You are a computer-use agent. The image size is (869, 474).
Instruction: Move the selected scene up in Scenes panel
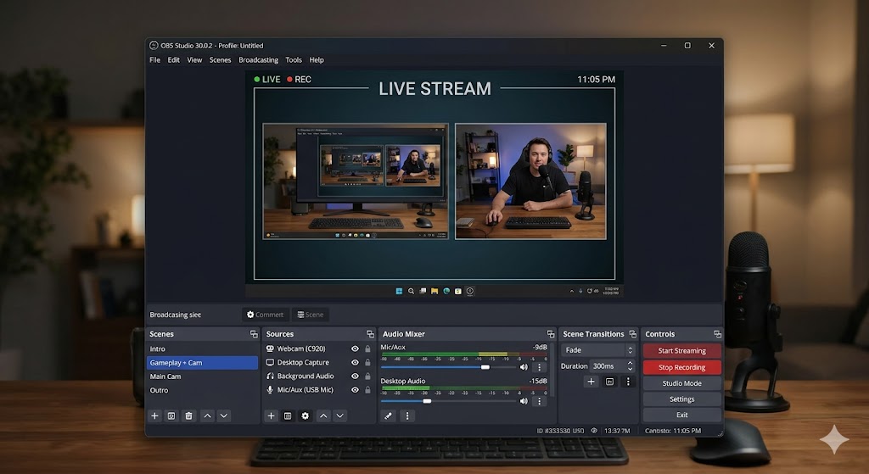click(207, 415)
